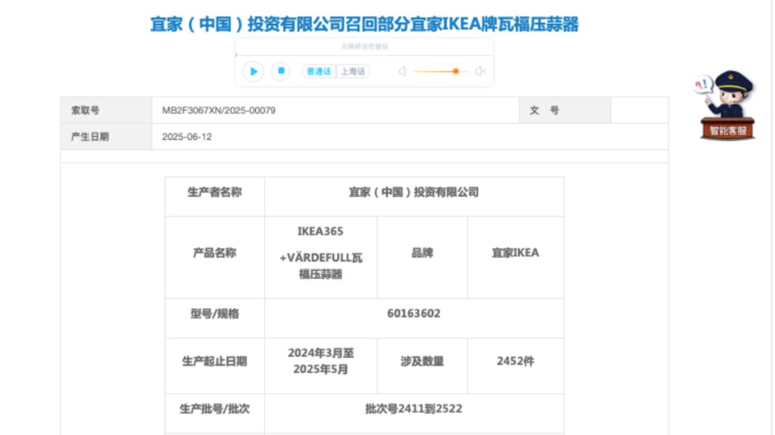Click the affected quantity 2452件
This screenshot has height=435, width=775.
515,362
